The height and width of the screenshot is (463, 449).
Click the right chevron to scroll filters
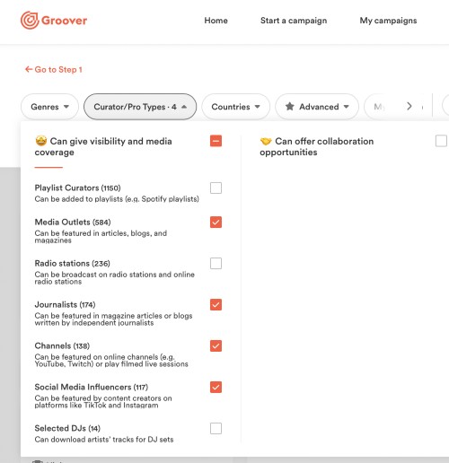pyautogui.click(x=409, y=106)
